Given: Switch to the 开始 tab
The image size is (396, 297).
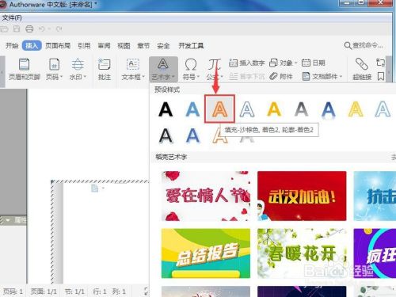Looking at the screenshot, I should [x=12, y=45].
